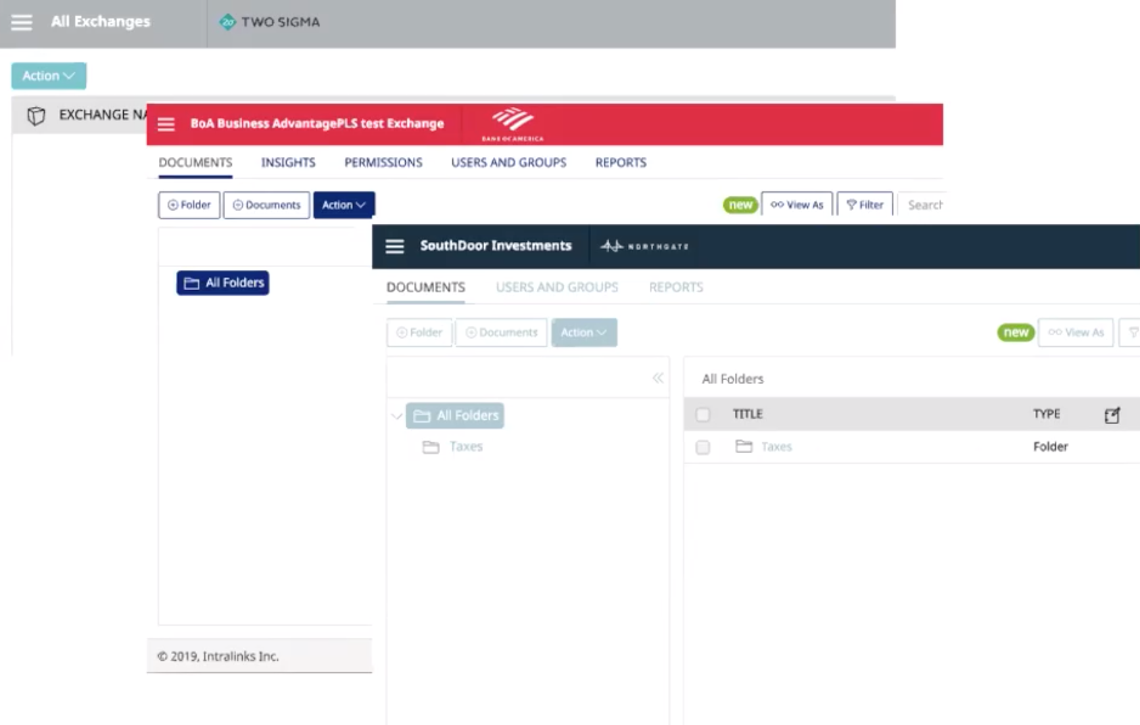Open the Permissions tab
Image resolution: width=1140 pixels, height=725 pixels.
(383, 162)
